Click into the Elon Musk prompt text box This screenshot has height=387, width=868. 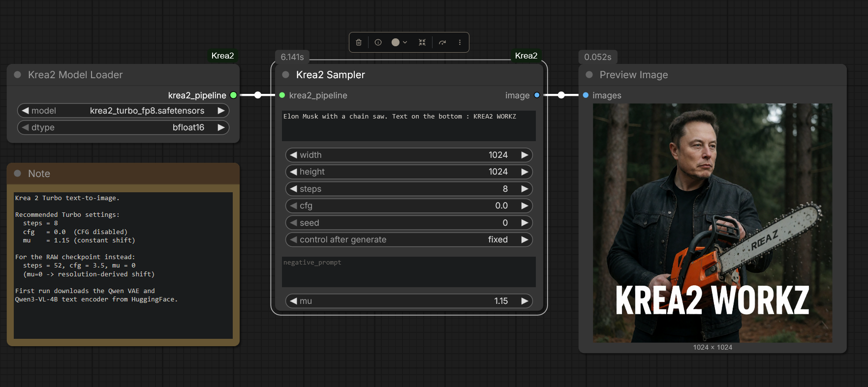point(409,126)
